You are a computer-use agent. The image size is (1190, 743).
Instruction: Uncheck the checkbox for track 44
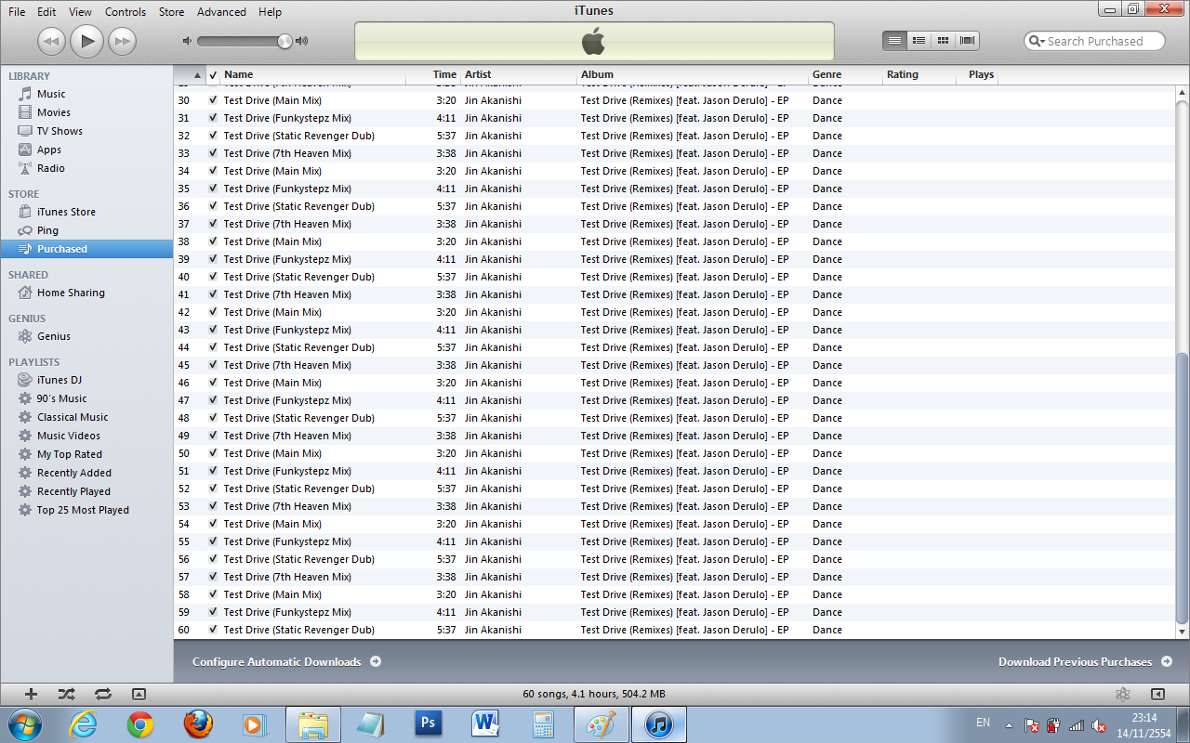coord(213,347)
